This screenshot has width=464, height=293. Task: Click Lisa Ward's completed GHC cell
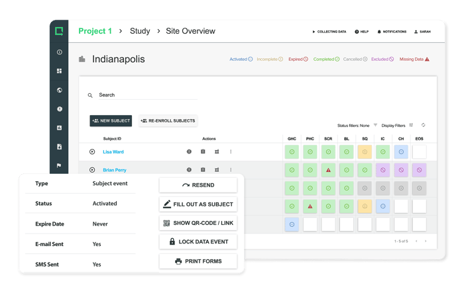coord(292,152)
